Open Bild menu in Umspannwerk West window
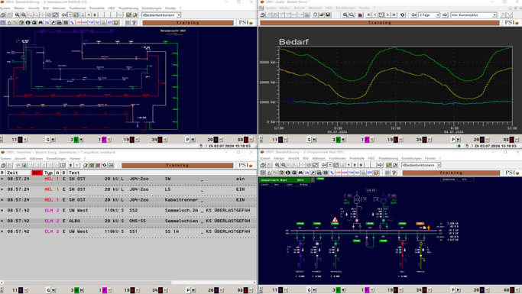The image size is (522, 294). pos(305,158)
